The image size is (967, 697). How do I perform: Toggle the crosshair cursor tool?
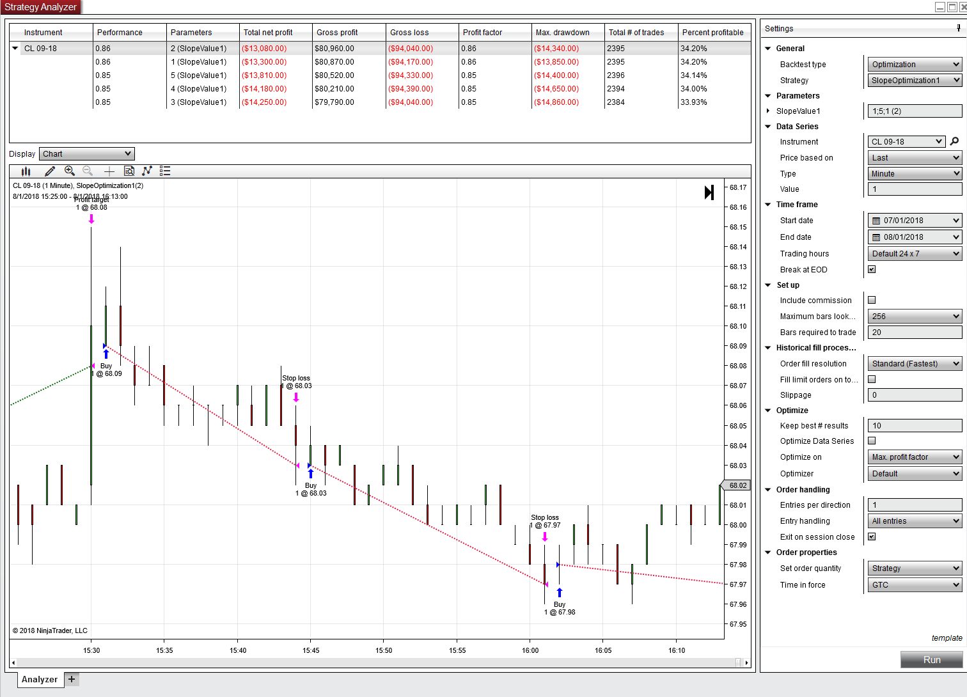[x=109, y=171]
